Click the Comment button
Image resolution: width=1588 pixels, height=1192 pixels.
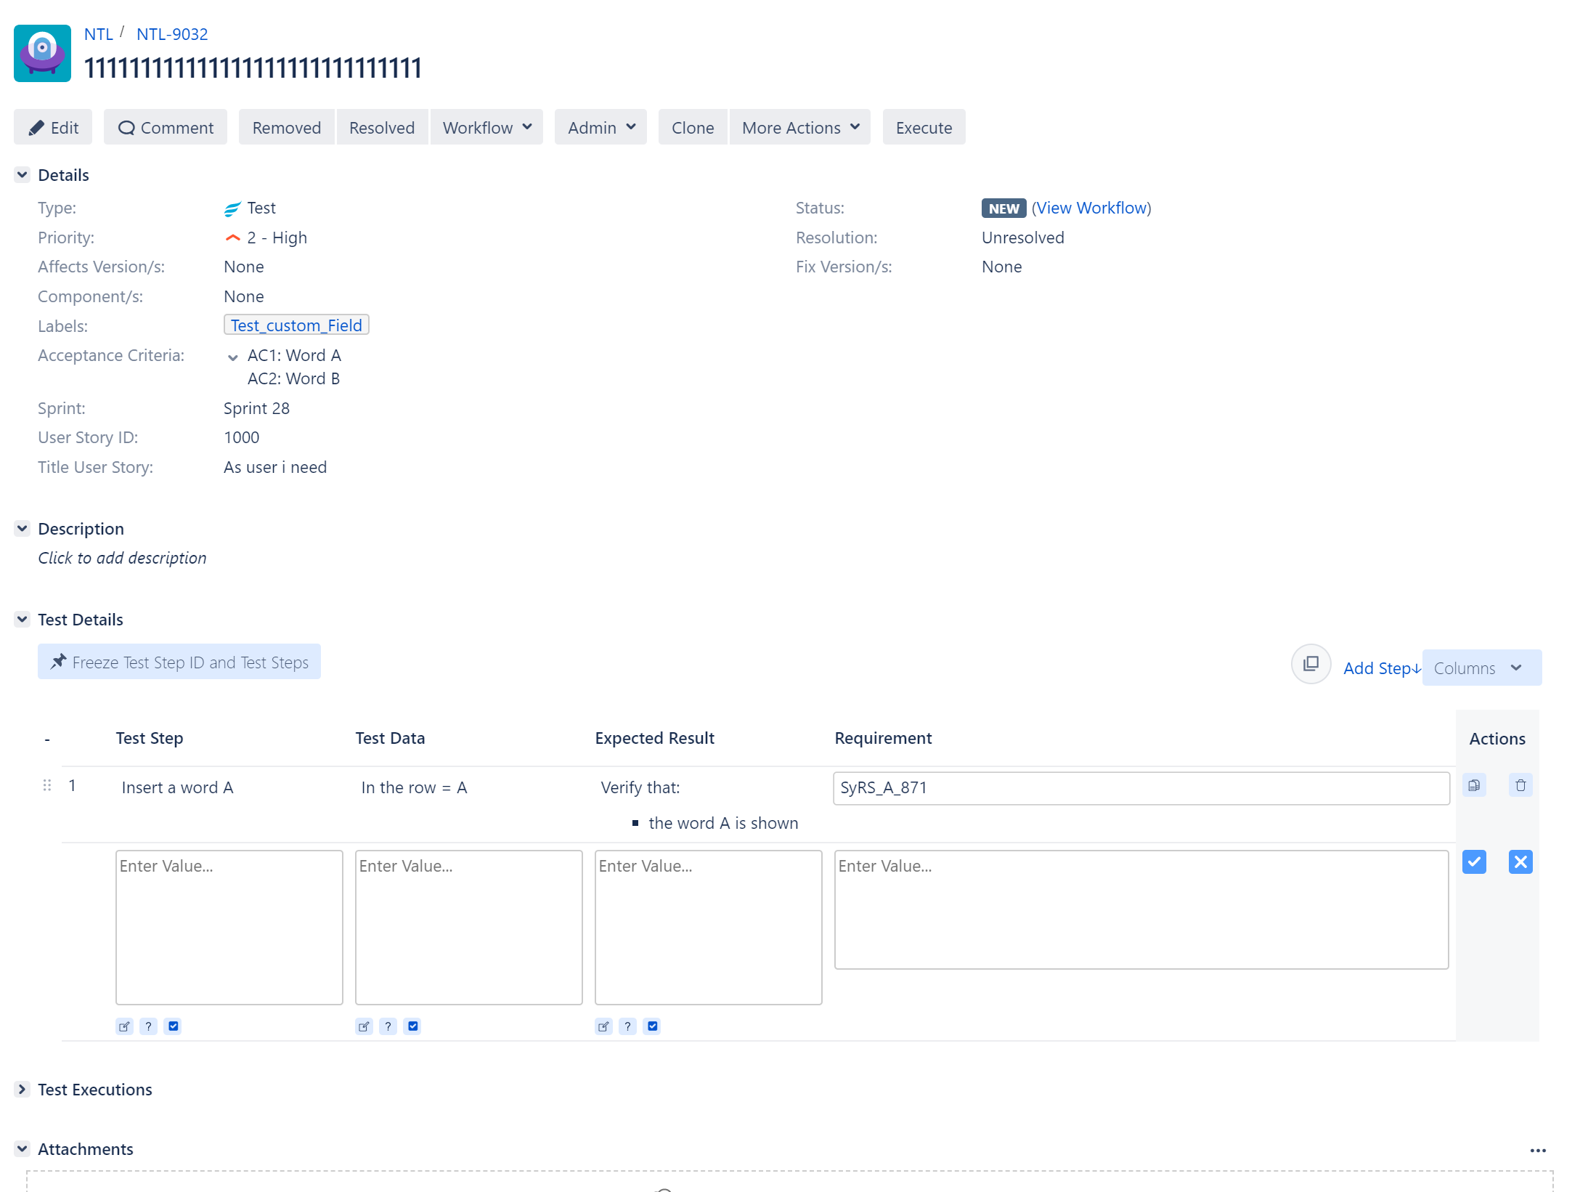point(166,128)
